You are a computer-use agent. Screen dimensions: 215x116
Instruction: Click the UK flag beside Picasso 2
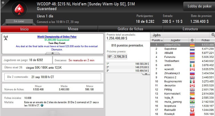pyautogui.click(x=192, y=77)
